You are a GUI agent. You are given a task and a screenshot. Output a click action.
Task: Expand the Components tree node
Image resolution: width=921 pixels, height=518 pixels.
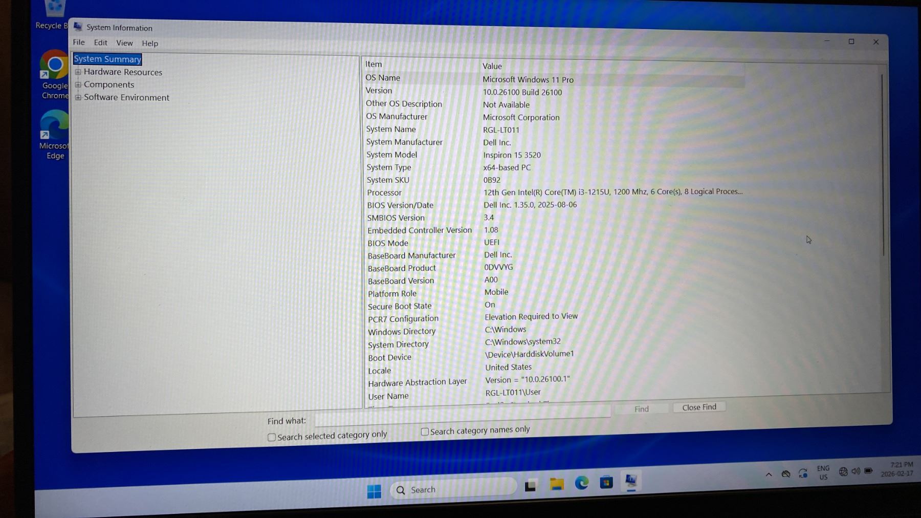(78, 84)
